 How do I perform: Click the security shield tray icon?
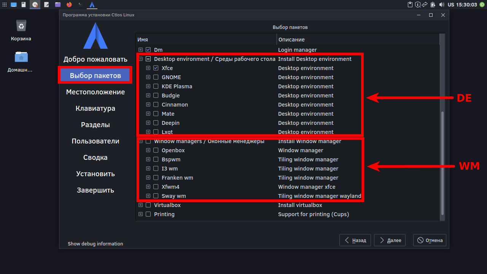(x=418, y=5)
